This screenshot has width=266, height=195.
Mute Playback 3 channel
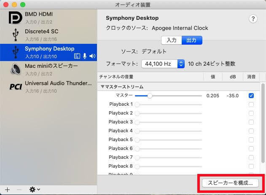251,122
